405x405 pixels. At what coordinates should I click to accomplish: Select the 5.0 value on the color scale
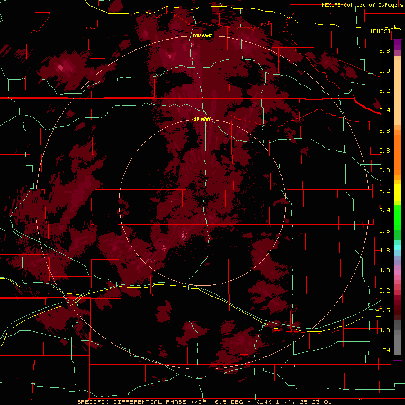(x=385, y=171)
